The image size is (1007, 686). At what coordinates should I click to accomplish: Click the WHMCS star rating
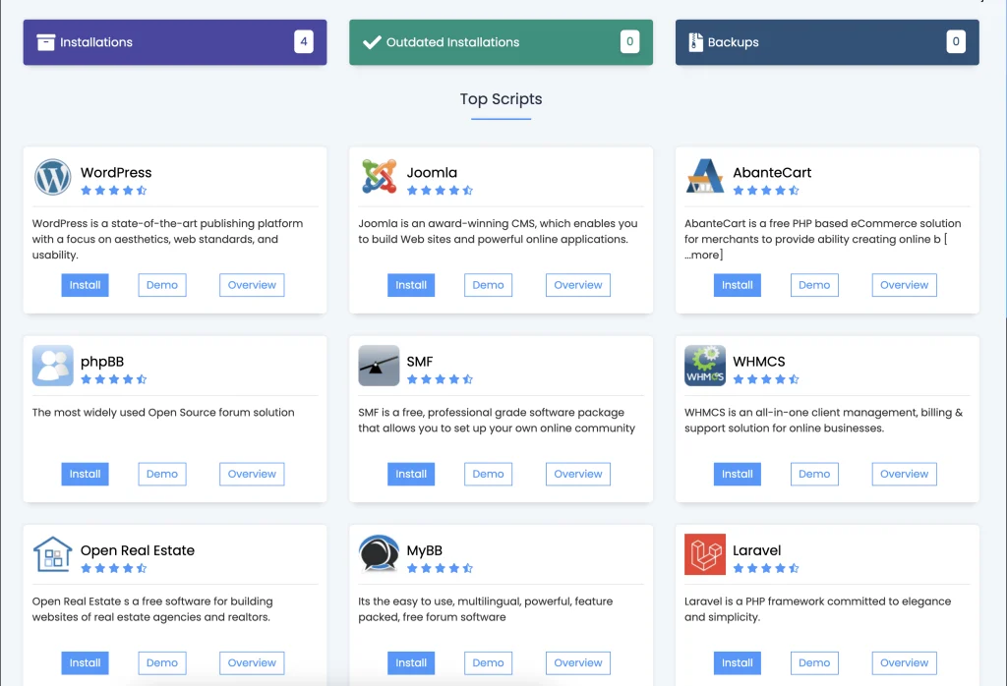click(x=766, y=379)
